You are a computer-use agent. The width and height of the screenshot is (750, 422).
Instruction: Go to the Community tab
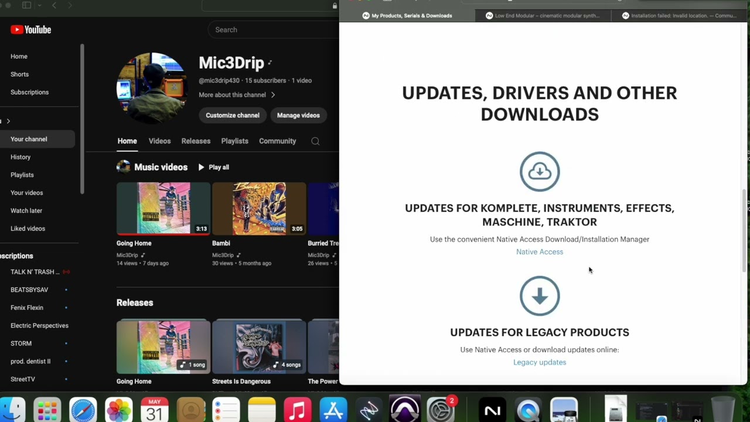pos(278,141)
